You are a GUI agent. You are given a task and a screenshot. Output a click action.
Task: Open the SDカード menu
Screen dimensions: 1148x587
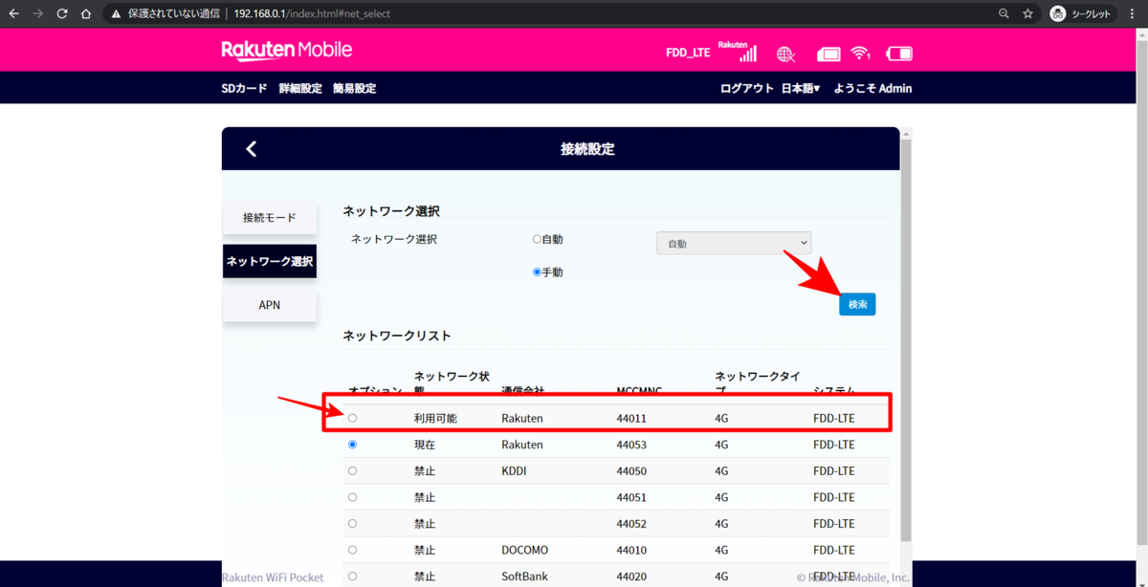click(244, 88)
